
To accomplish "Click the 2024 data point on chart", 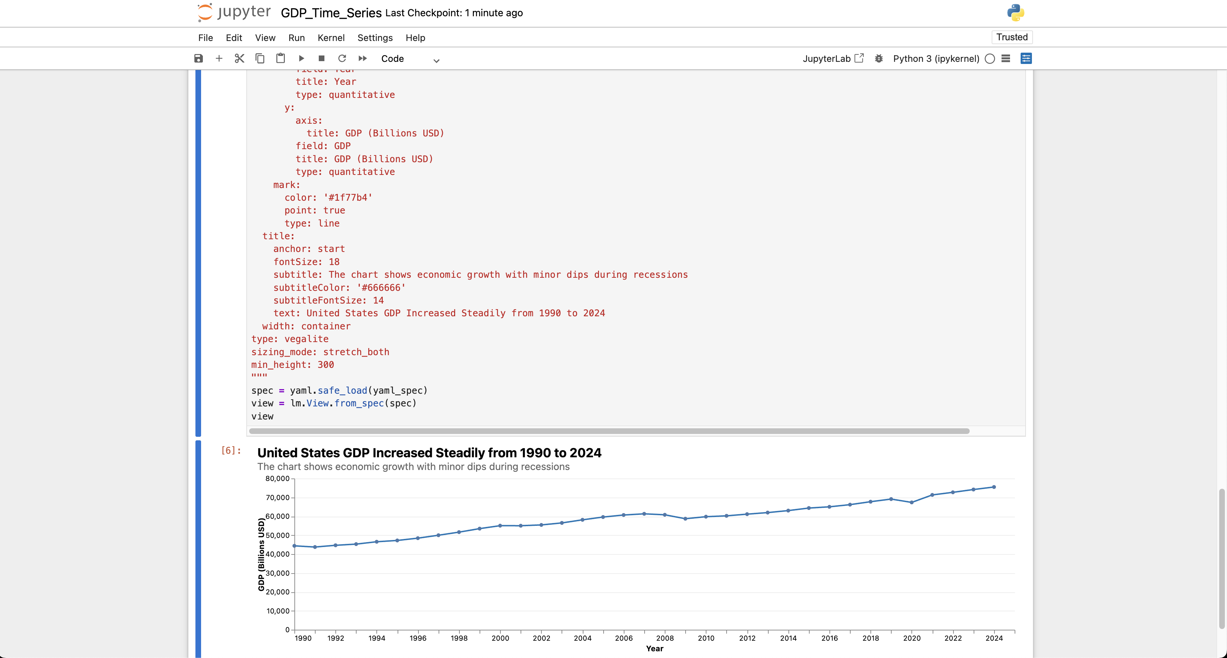I will click(994, 487).
